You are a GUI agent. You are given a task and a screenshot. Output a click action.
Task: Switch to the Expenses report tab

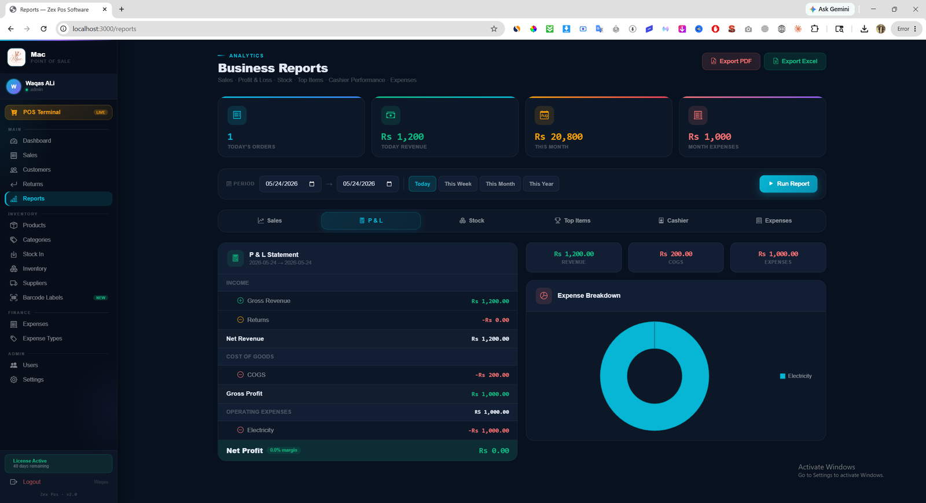(x=774, y=221)
